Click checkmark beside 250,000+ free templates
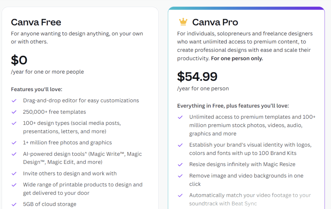 pyautogui.click(x=14, y=112)
